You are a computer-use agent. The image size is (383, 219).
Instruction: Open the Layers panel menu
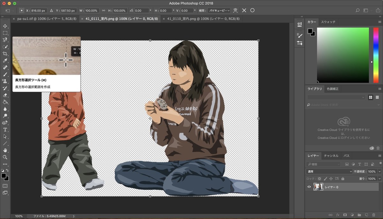pos(379,156)
